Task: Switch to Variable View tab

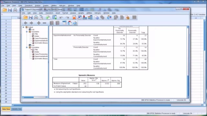Action: (x=16, y=109)
